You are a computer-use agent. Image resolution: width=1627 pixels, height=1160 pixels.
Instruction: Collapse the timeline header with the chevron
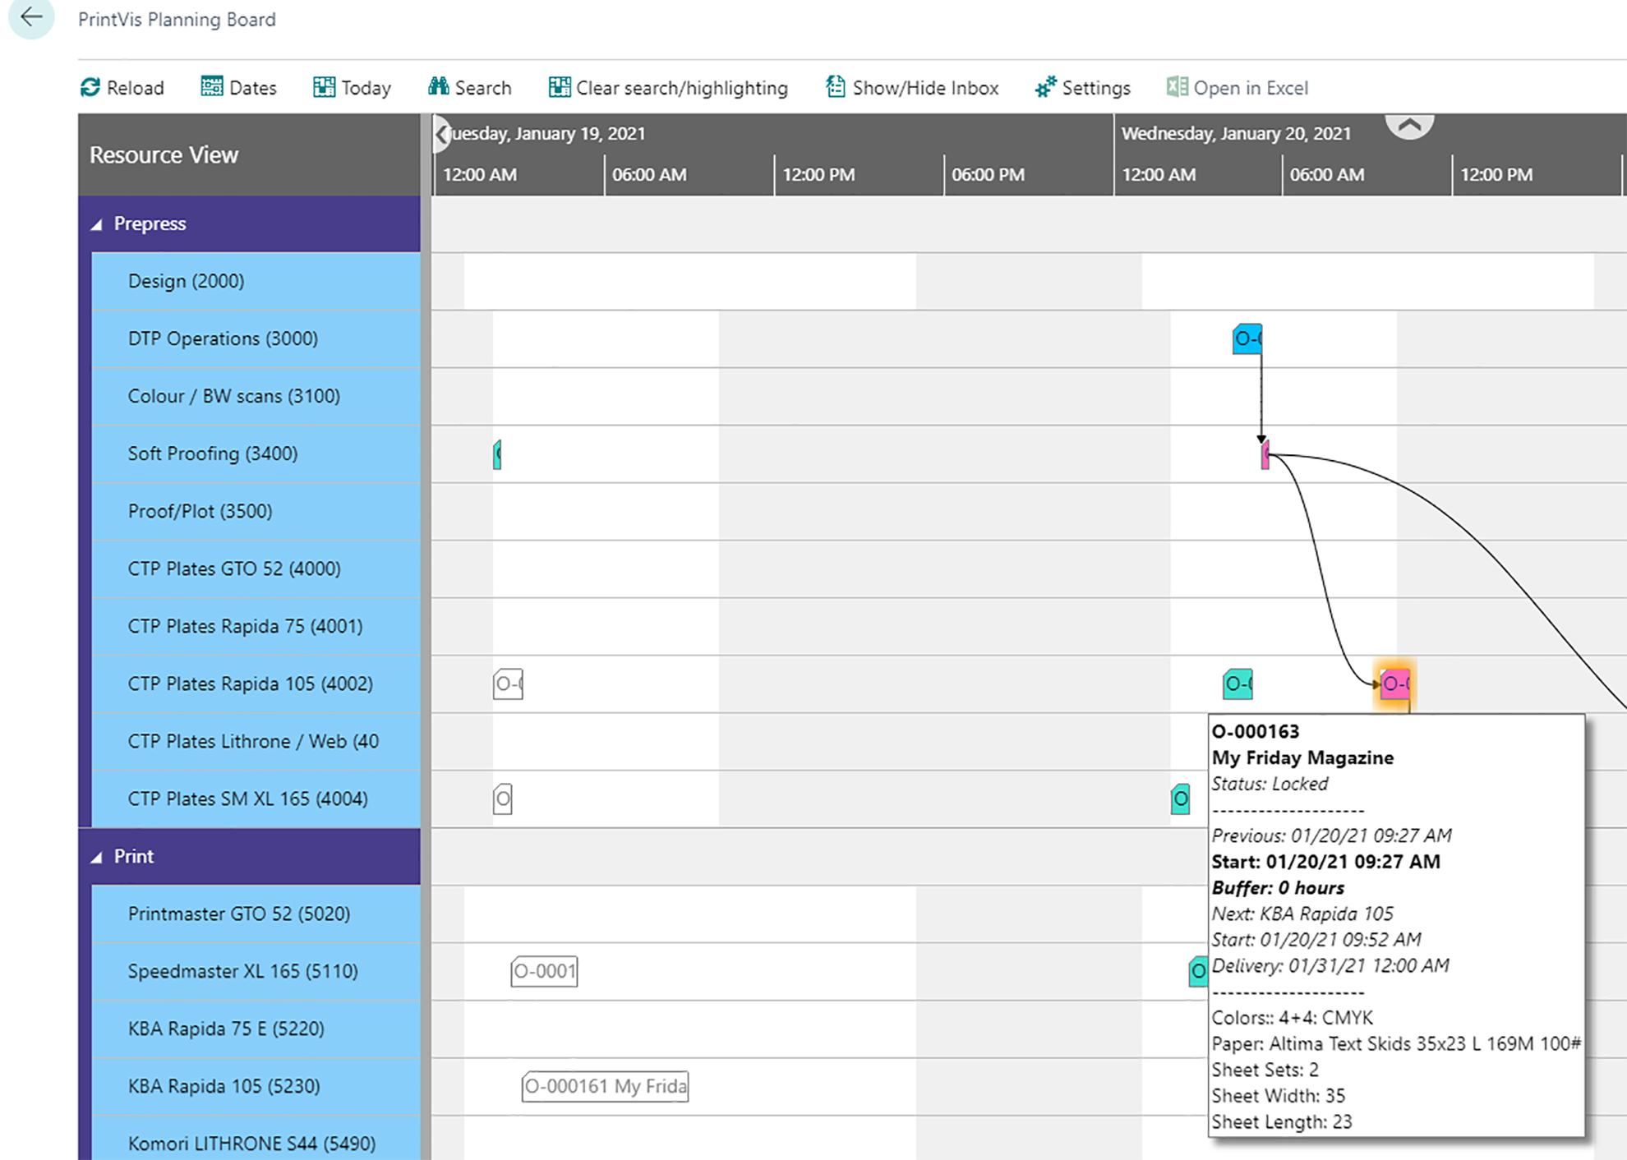[x=1410, y=125]
